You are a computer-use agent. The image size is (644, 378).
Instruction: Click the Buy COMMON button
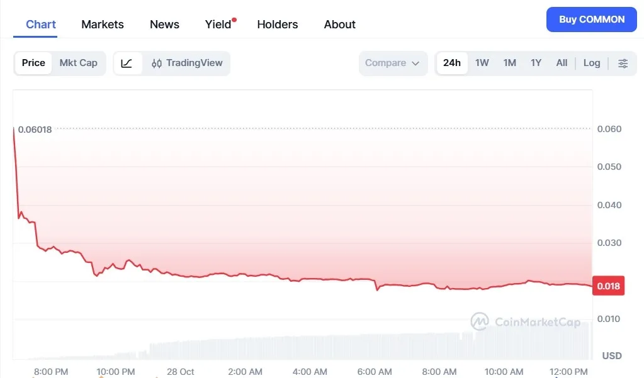click(590, 19)
